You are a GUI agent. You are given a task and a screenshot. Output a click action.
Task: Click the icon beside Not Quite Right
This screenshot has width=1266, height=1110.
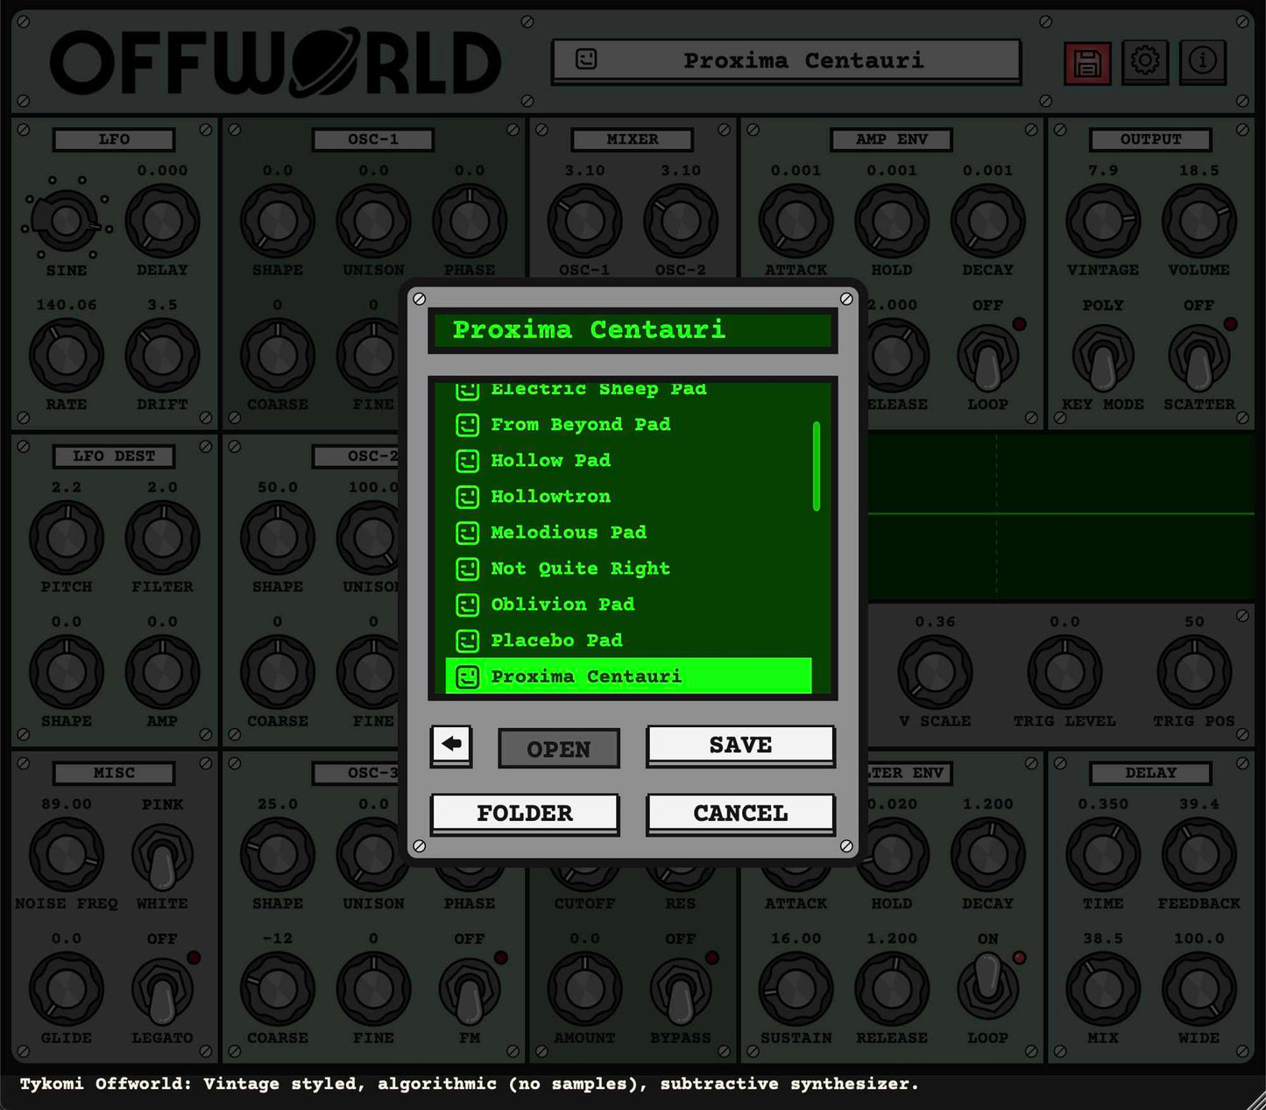click(x=468, y=569)
